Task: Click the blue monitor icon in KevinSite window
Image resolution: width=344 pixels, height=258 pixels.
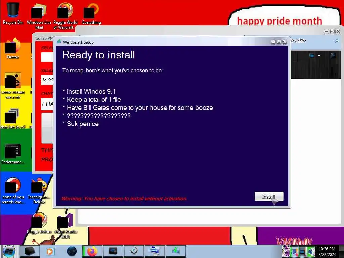Action: [x=311, y=55]
